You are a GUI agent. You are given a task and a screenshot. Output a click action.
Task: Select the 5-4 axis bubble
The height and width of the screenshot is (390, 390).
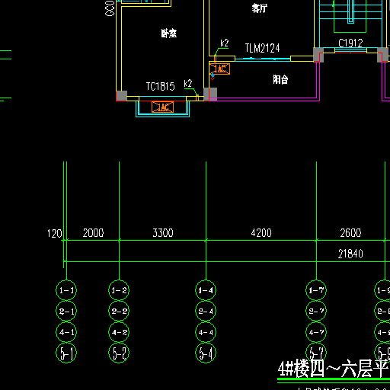(x=206, y=353)
